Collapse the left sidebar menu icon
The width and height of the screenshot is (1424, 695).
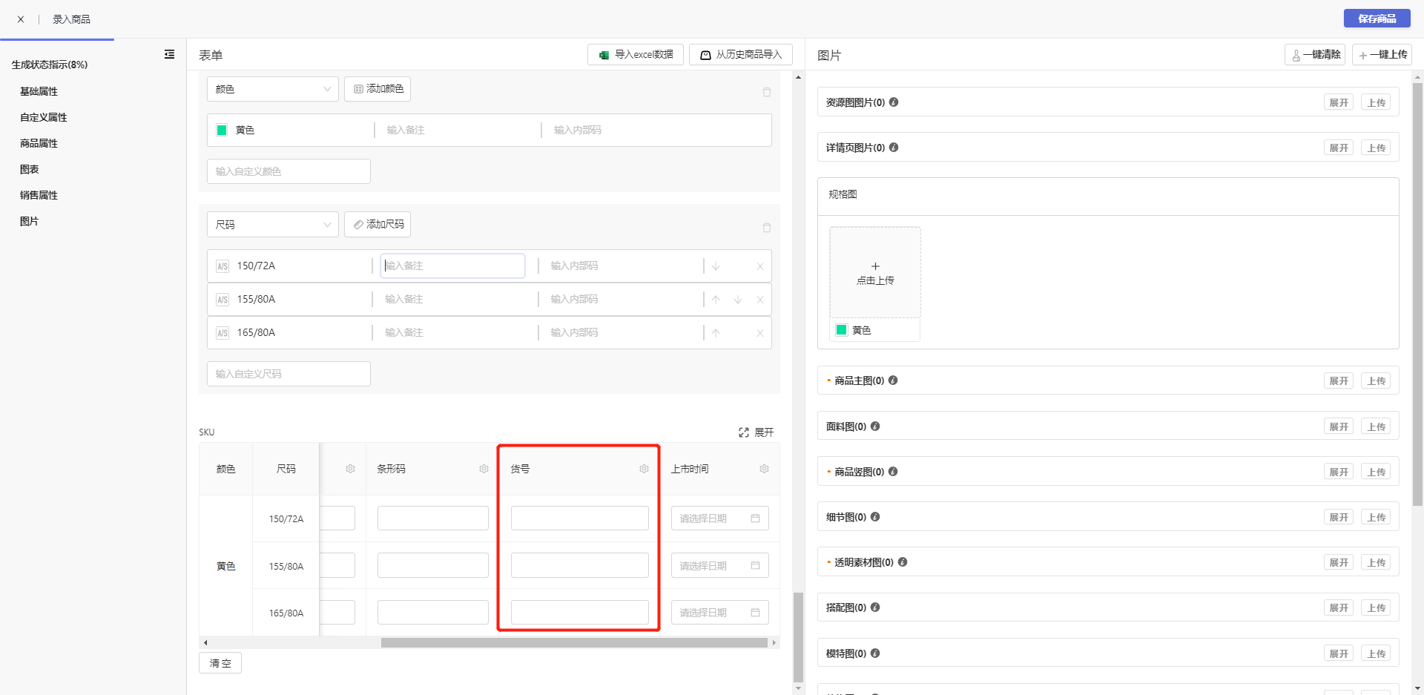point(169,54)
